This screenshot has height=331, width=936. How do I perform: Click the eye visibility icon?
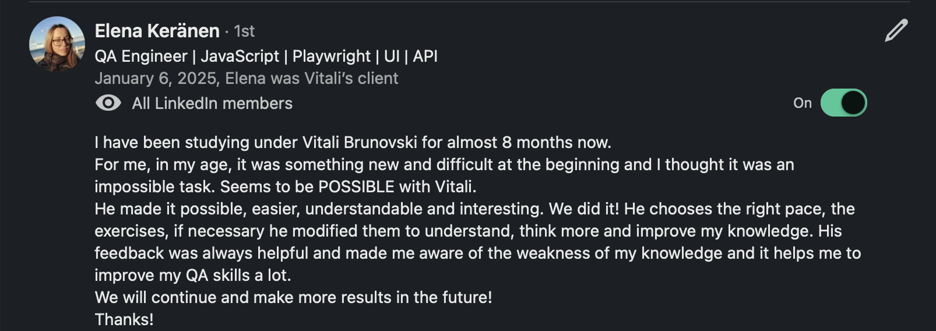[108, 103]
